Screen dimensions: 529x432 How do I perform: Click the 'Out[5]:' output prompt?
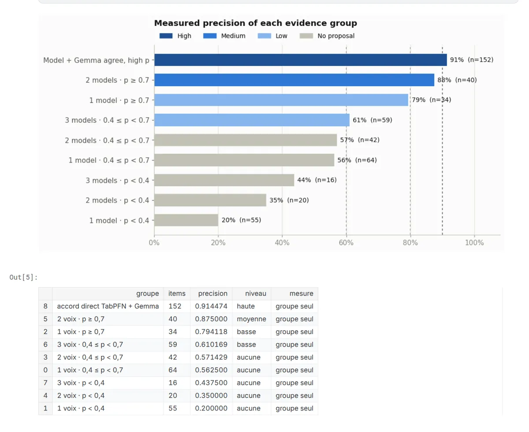click(24, 277)
